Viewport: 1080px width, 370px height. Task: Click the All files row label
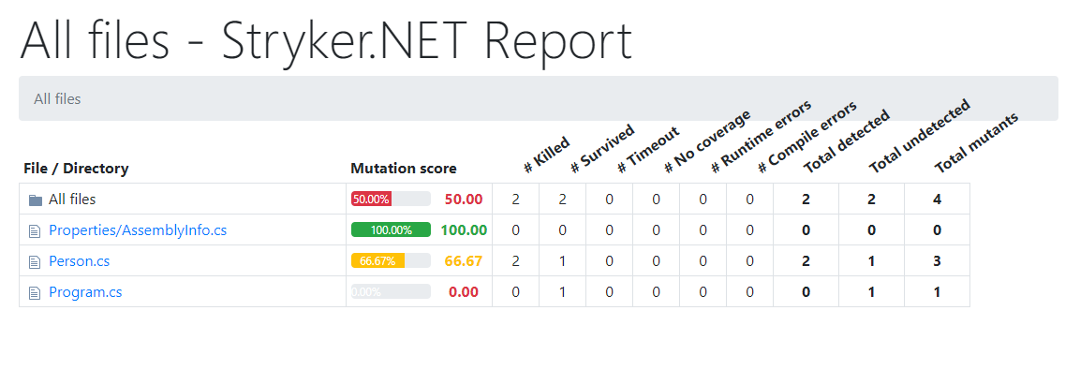(x=72, y=200)
